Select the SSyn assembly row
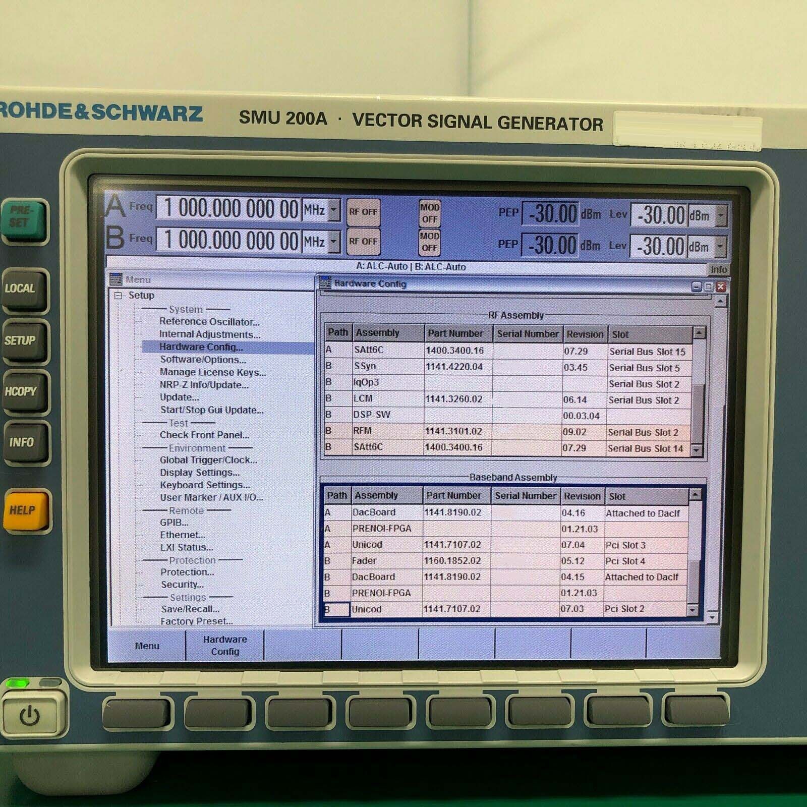Viewport: 807px width, 807px height. [x=508, y=367]
